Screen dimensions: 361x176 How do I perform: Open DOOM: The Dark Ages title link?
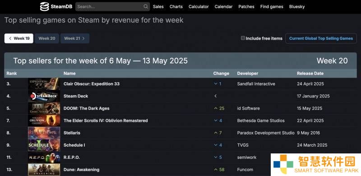[x=86, y=108]
